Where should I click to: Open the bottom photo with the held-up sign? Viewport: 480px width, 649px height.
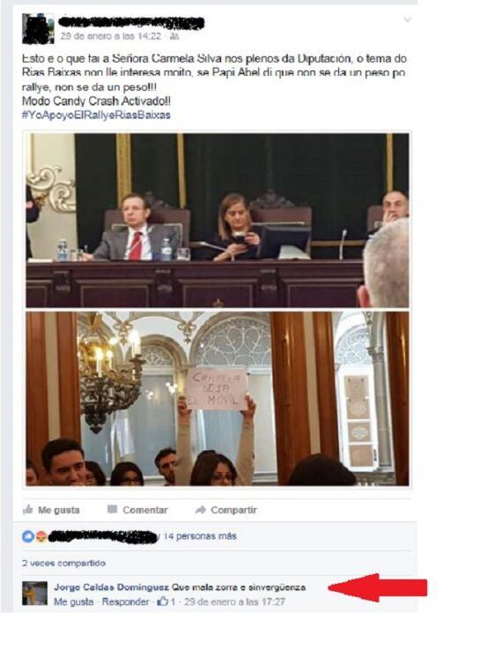[218, 399]
